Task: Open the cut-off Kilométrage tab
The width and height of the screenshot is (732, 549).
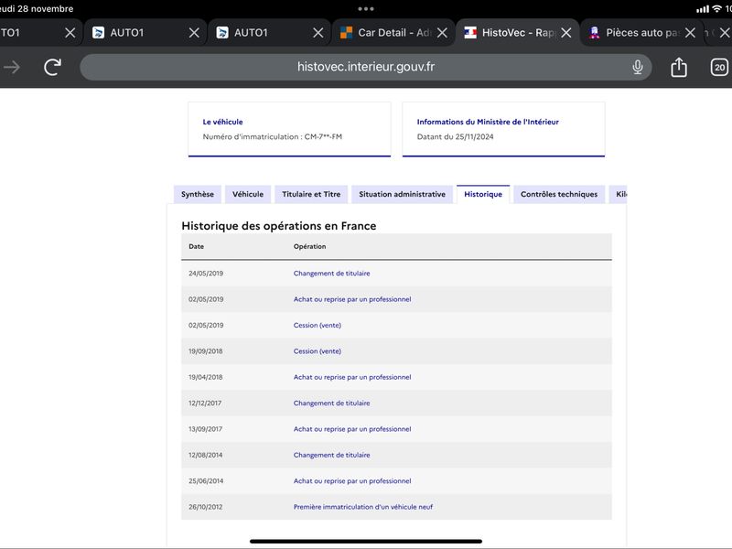Action: tap(619, 194)
